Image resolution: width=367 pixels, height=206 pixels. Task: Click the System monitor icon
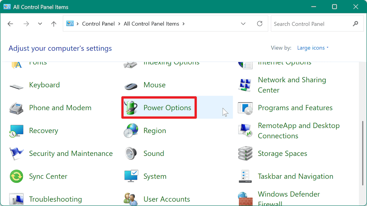(131, 176)
